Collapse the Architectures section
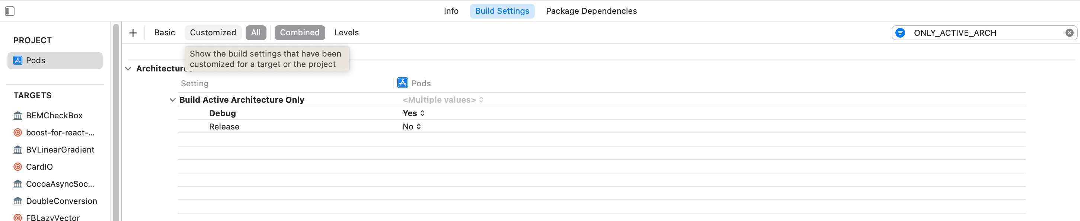 128,69
